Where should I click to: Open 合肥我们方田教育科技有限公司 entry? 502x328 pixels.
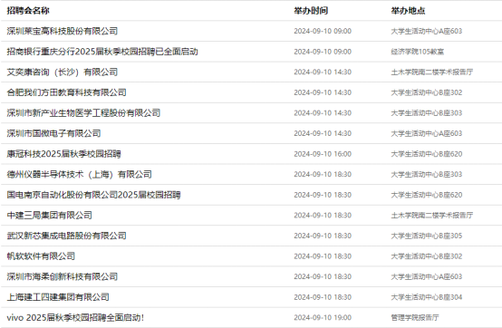(66, 92)
